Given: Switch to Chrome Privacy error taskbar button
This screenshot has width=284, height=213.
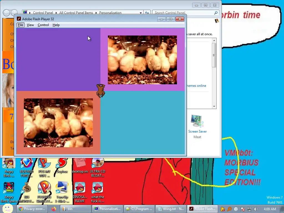Looking at the screenshot, I should pos(32,209).
